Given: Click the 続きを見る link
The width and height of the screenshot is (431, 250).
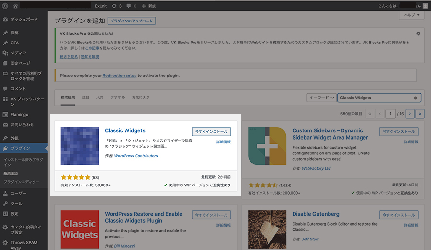Looking at the screenshot, I should (x=68, y=57).
